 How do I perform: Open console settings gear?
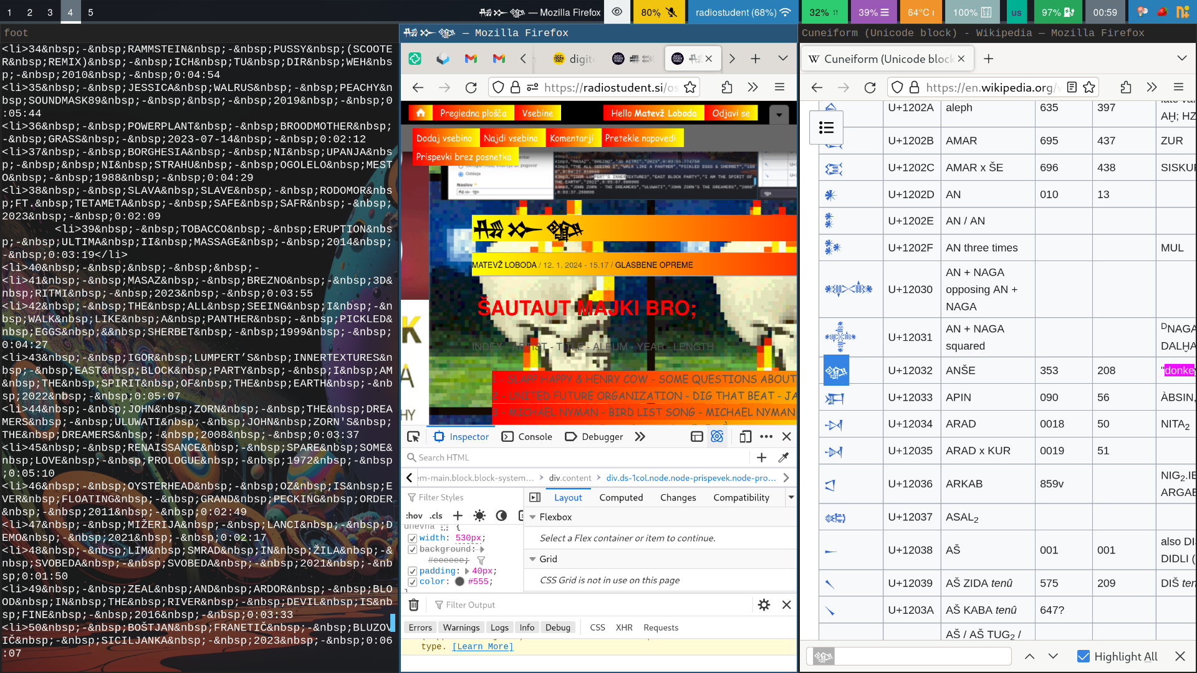[x=764, y=604]
